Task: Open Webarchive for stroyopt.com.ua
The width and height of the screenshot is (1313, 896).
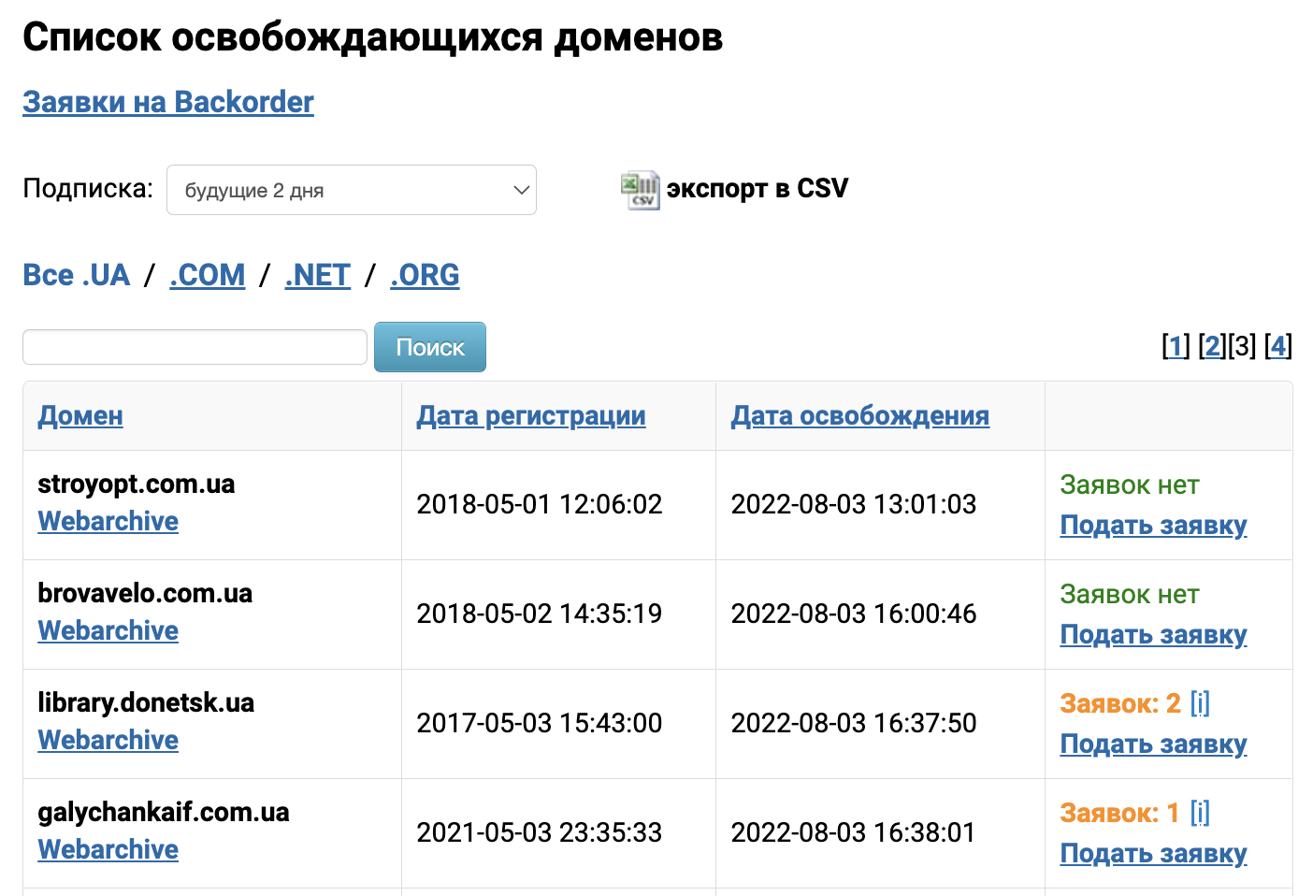Action: tap(108, 521)
